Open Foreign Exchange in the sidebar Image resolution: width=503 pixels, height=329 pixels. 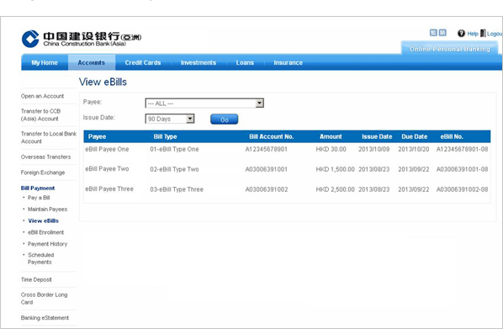43,172
